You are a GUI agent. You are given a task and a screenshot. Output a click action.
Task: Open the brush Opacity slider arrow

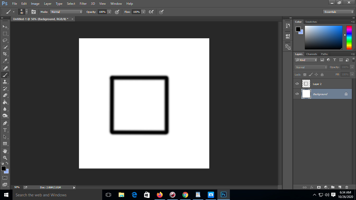click(x=109, y=12)
